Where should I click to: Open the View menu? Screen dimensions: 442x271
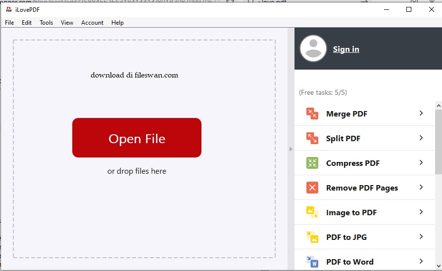click(67, 23)
